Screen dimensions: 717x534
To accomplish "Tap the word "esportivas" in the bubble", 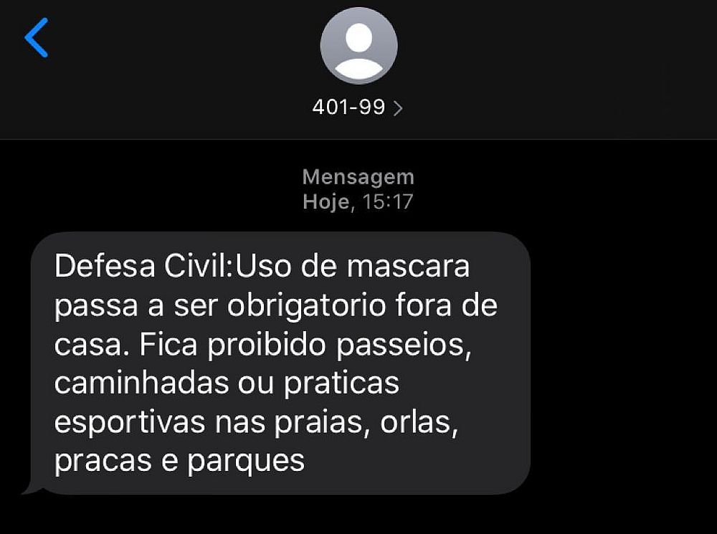I will [x=129, y=423].
